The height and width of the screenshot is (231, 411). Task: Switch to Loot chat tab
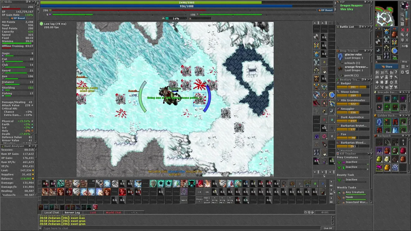tap(93, 212)
